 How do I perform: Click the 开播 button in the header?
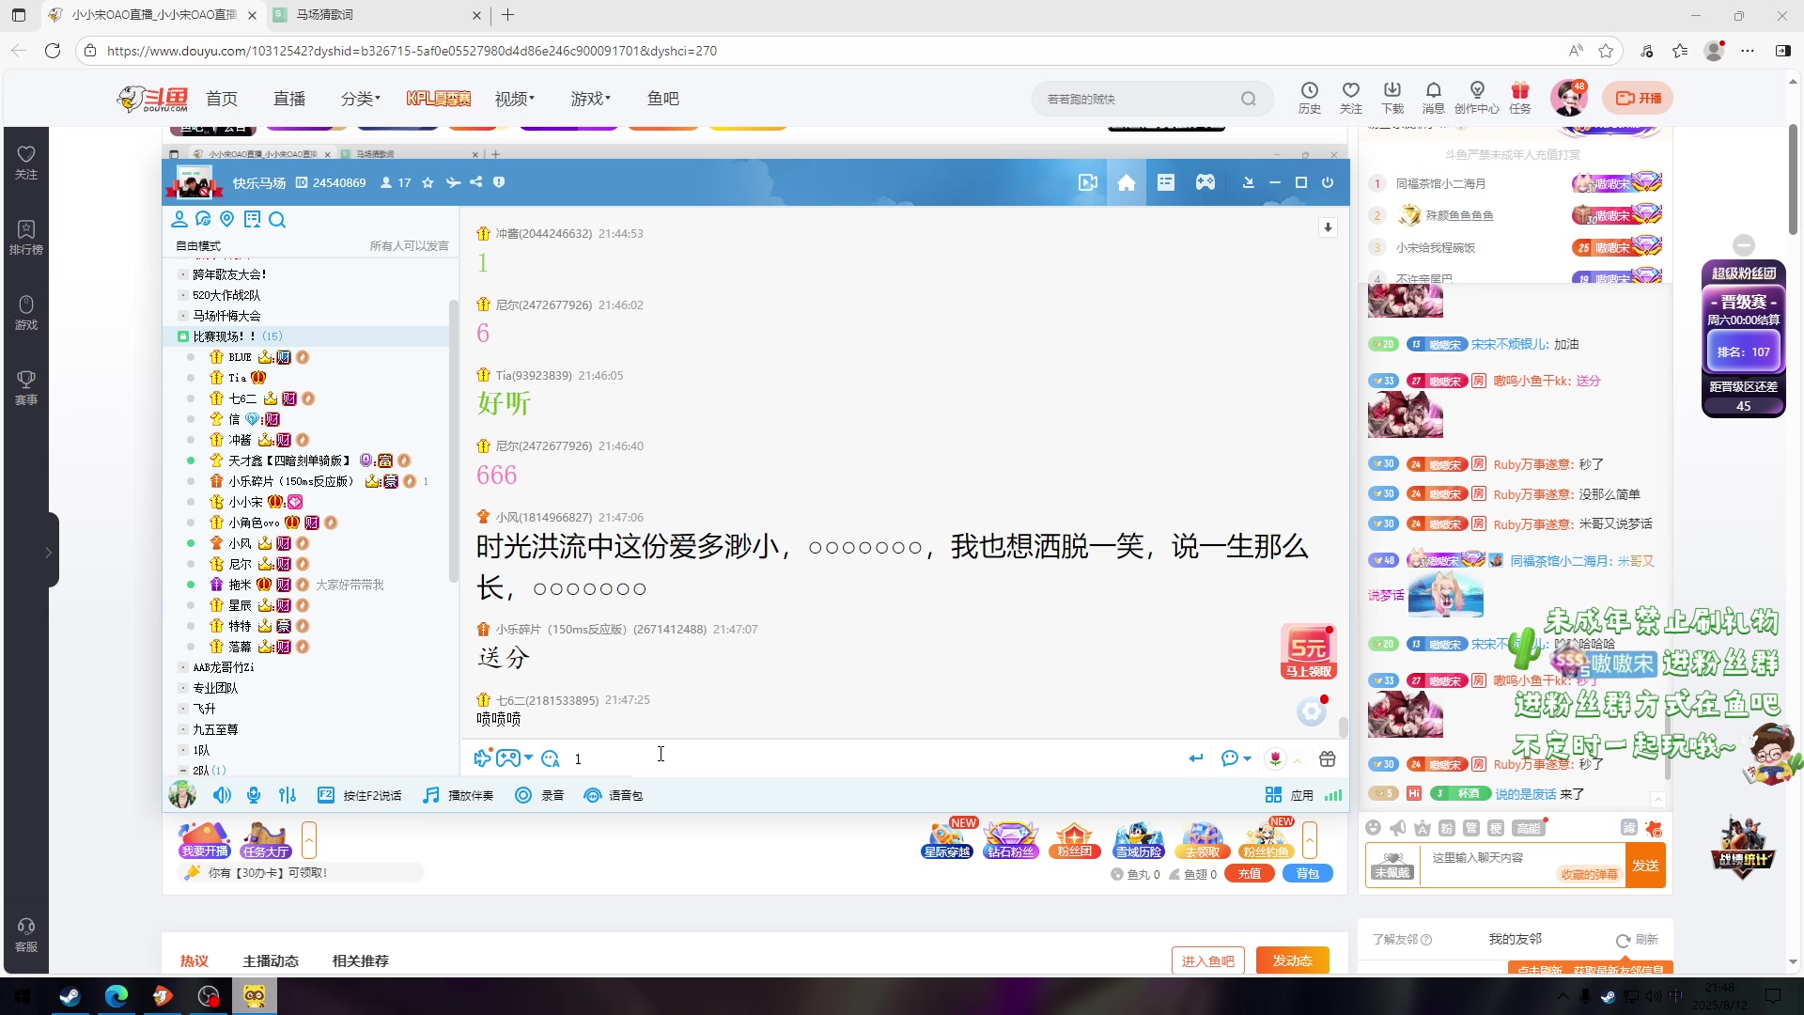pyautogui.click(x=1639, y=98)
